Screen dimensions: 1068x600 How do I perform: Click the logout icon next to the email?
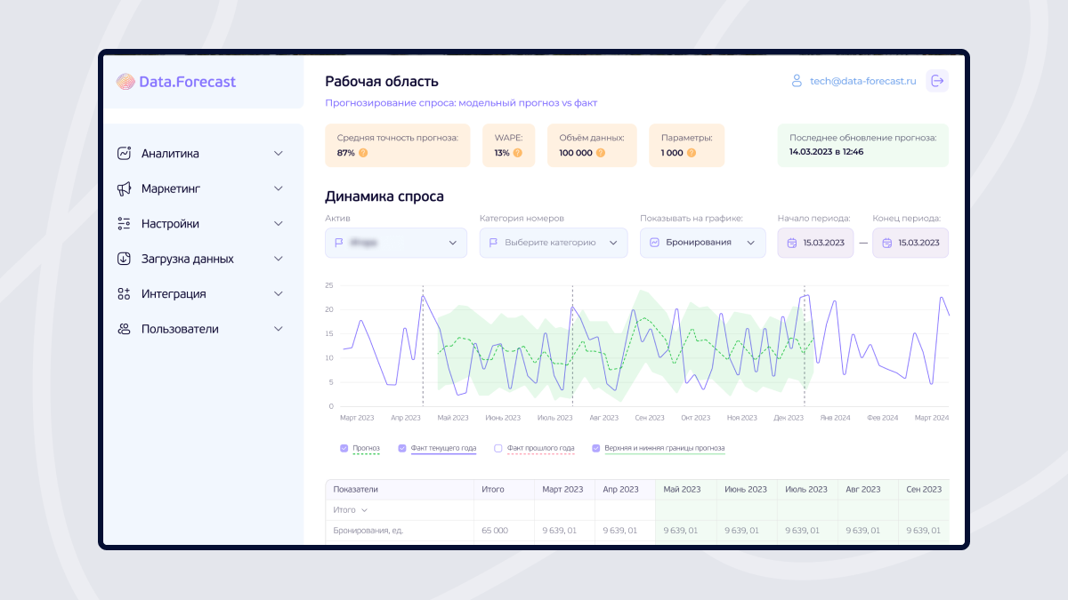pos(937,81)
